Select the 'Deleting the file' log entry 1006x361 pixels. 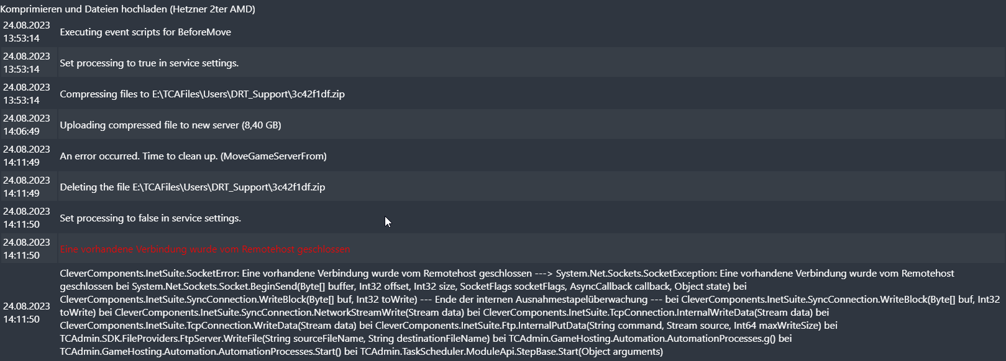pyautogui.click(x=192, y=187)
